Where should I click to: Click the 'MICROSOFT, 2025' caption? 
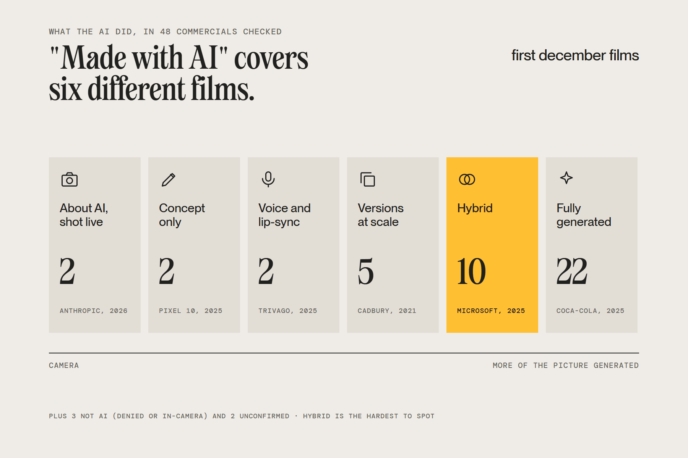tap(491, 311)
